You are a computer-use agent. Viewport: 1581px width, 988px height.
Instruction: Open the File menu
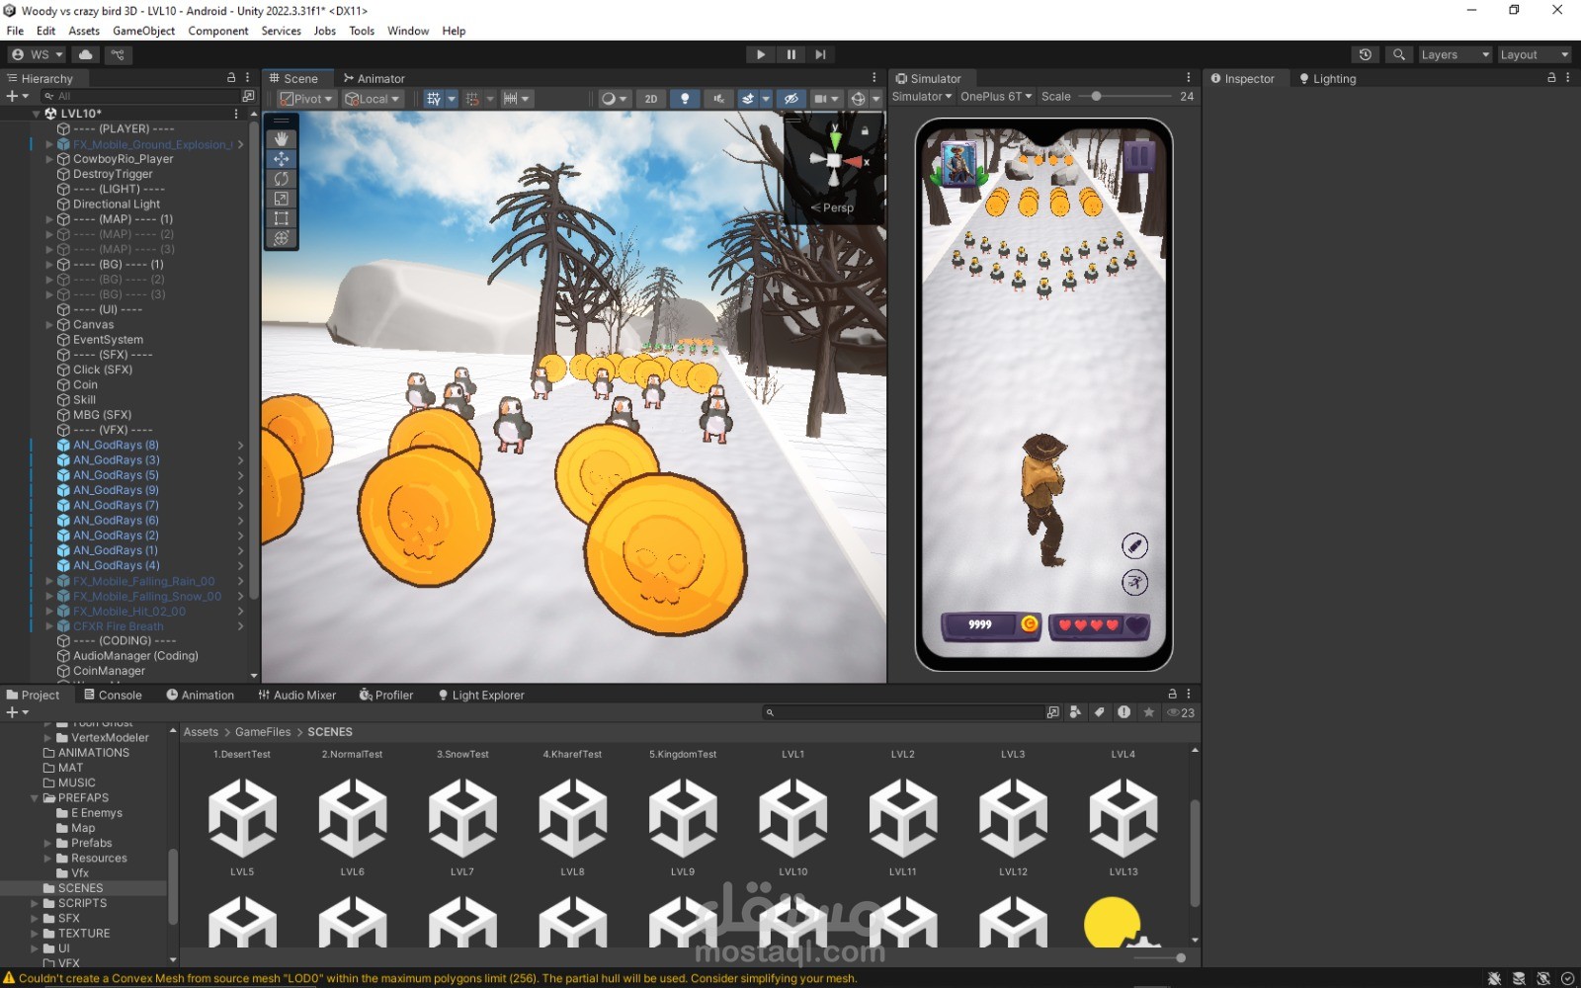click(x=15, y=31)
